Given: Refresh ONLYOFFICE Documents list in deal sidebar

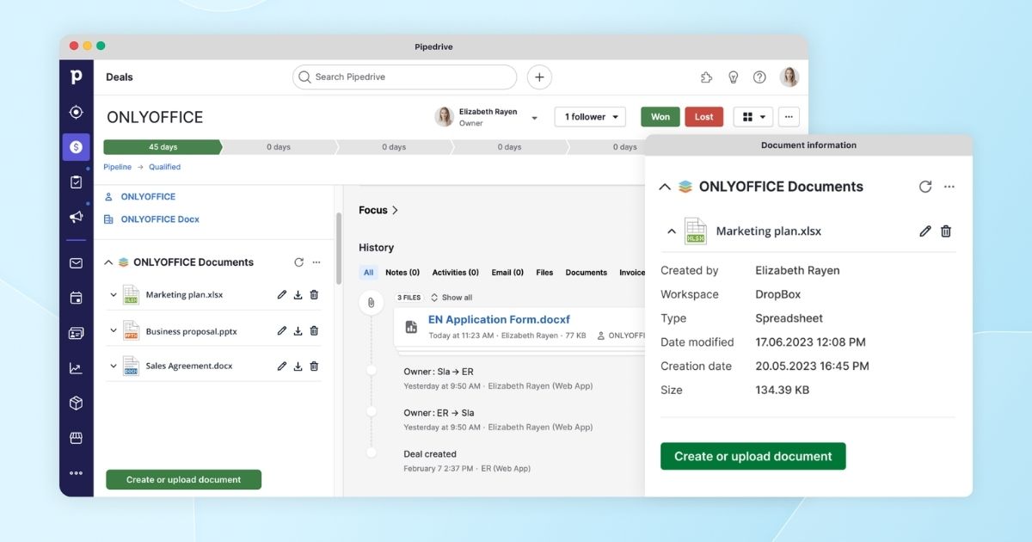Looking at the screenshot, I should pos(298,262).
